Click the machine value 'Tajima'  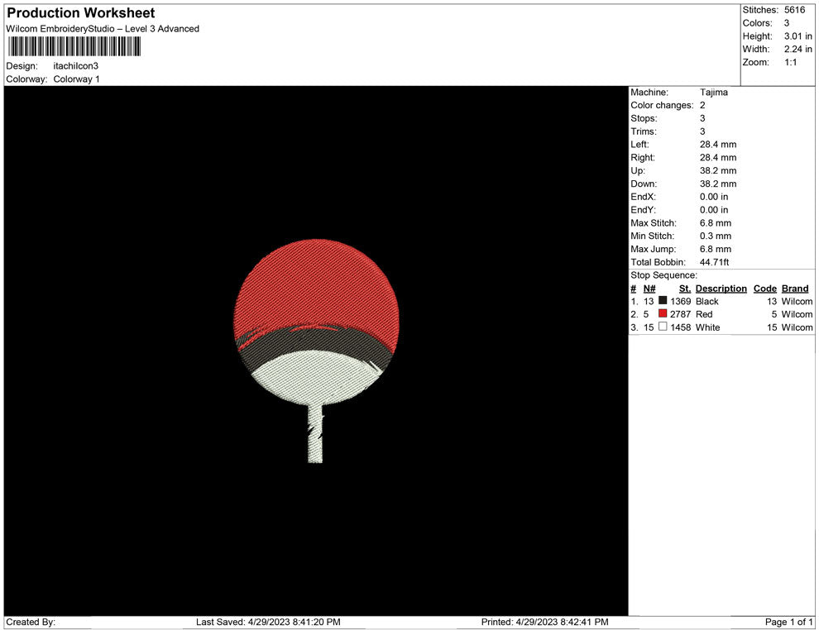point(713,92)
